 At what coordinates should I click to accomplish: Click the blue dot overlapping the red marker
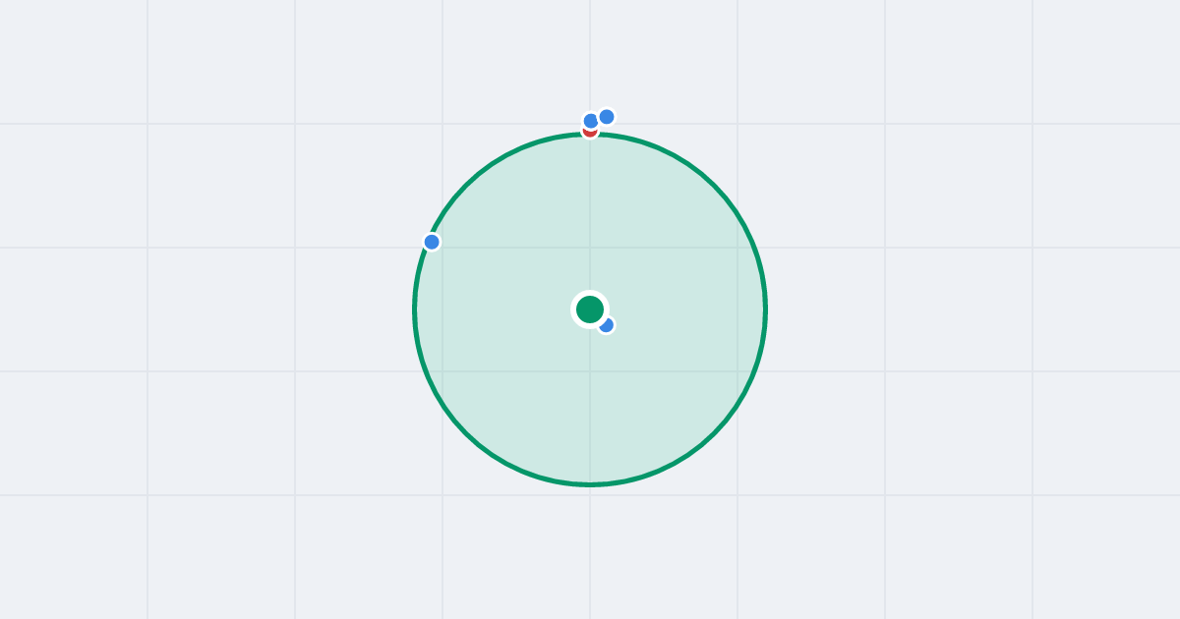591,121
